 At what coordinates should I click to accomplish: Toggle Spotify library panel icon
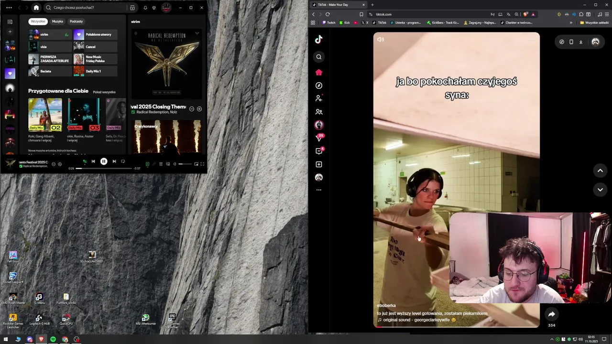pos(10,21)
